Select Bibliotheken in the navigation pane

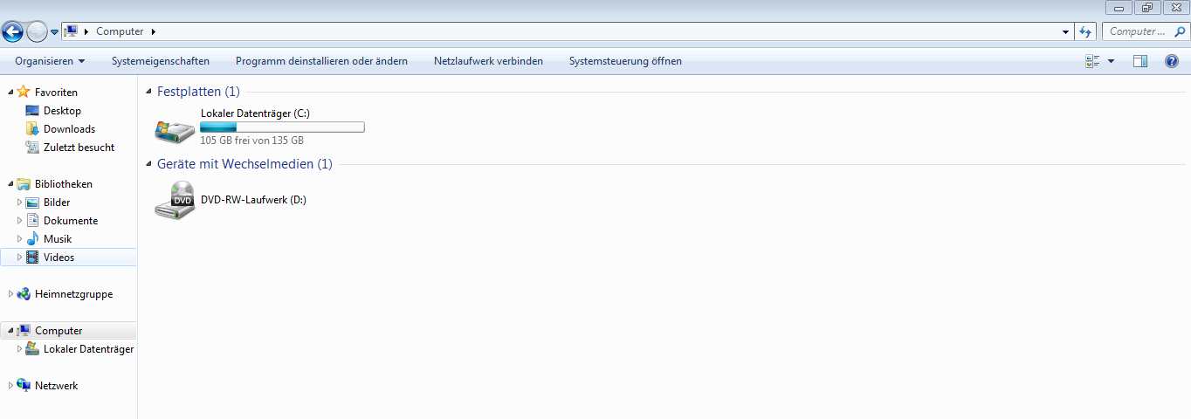click(x=64, y=184)
